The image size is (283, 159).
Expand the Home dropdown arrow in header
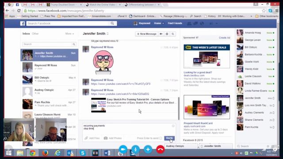163,23
